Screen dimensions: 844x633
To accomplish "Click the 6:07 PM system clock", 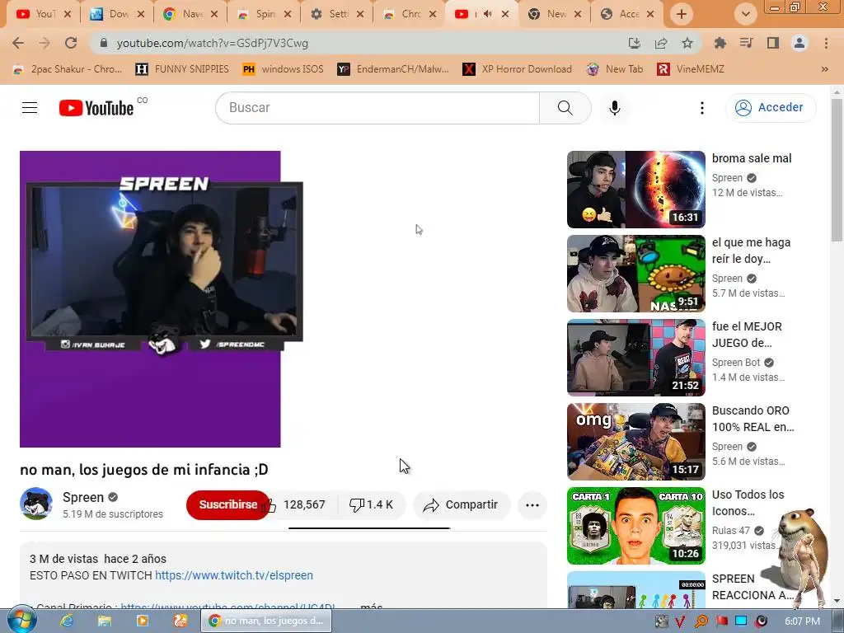I will 802,621.
